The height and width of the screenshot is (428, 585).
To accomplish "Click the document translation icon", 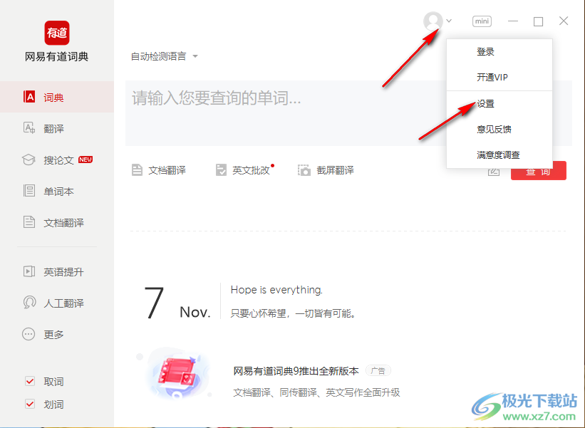I will (138, 170).
